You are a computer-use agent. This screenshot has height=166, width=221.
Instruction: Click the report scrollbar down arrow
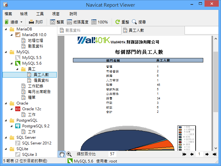tap(216, 148)
